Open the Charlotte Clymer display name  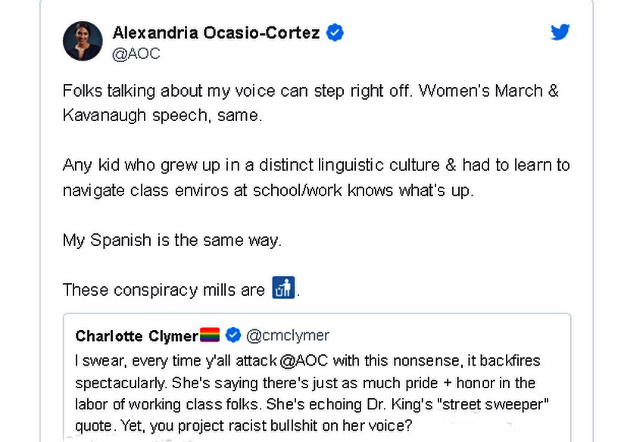point(136,336)
